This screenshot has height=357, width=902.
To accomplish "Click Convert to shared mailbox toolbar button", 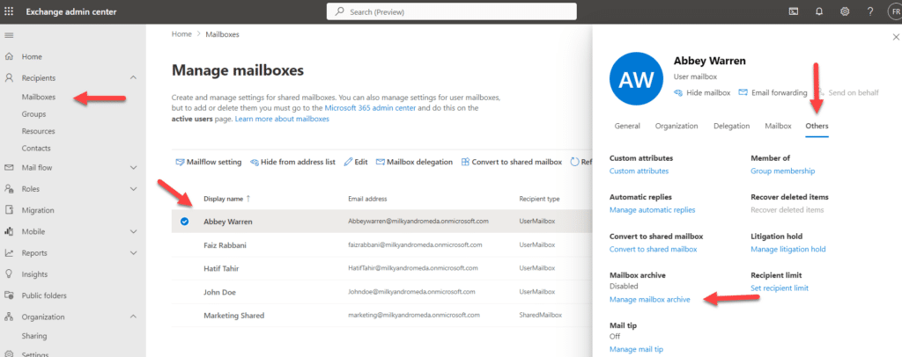I will (x=512, y=162).
